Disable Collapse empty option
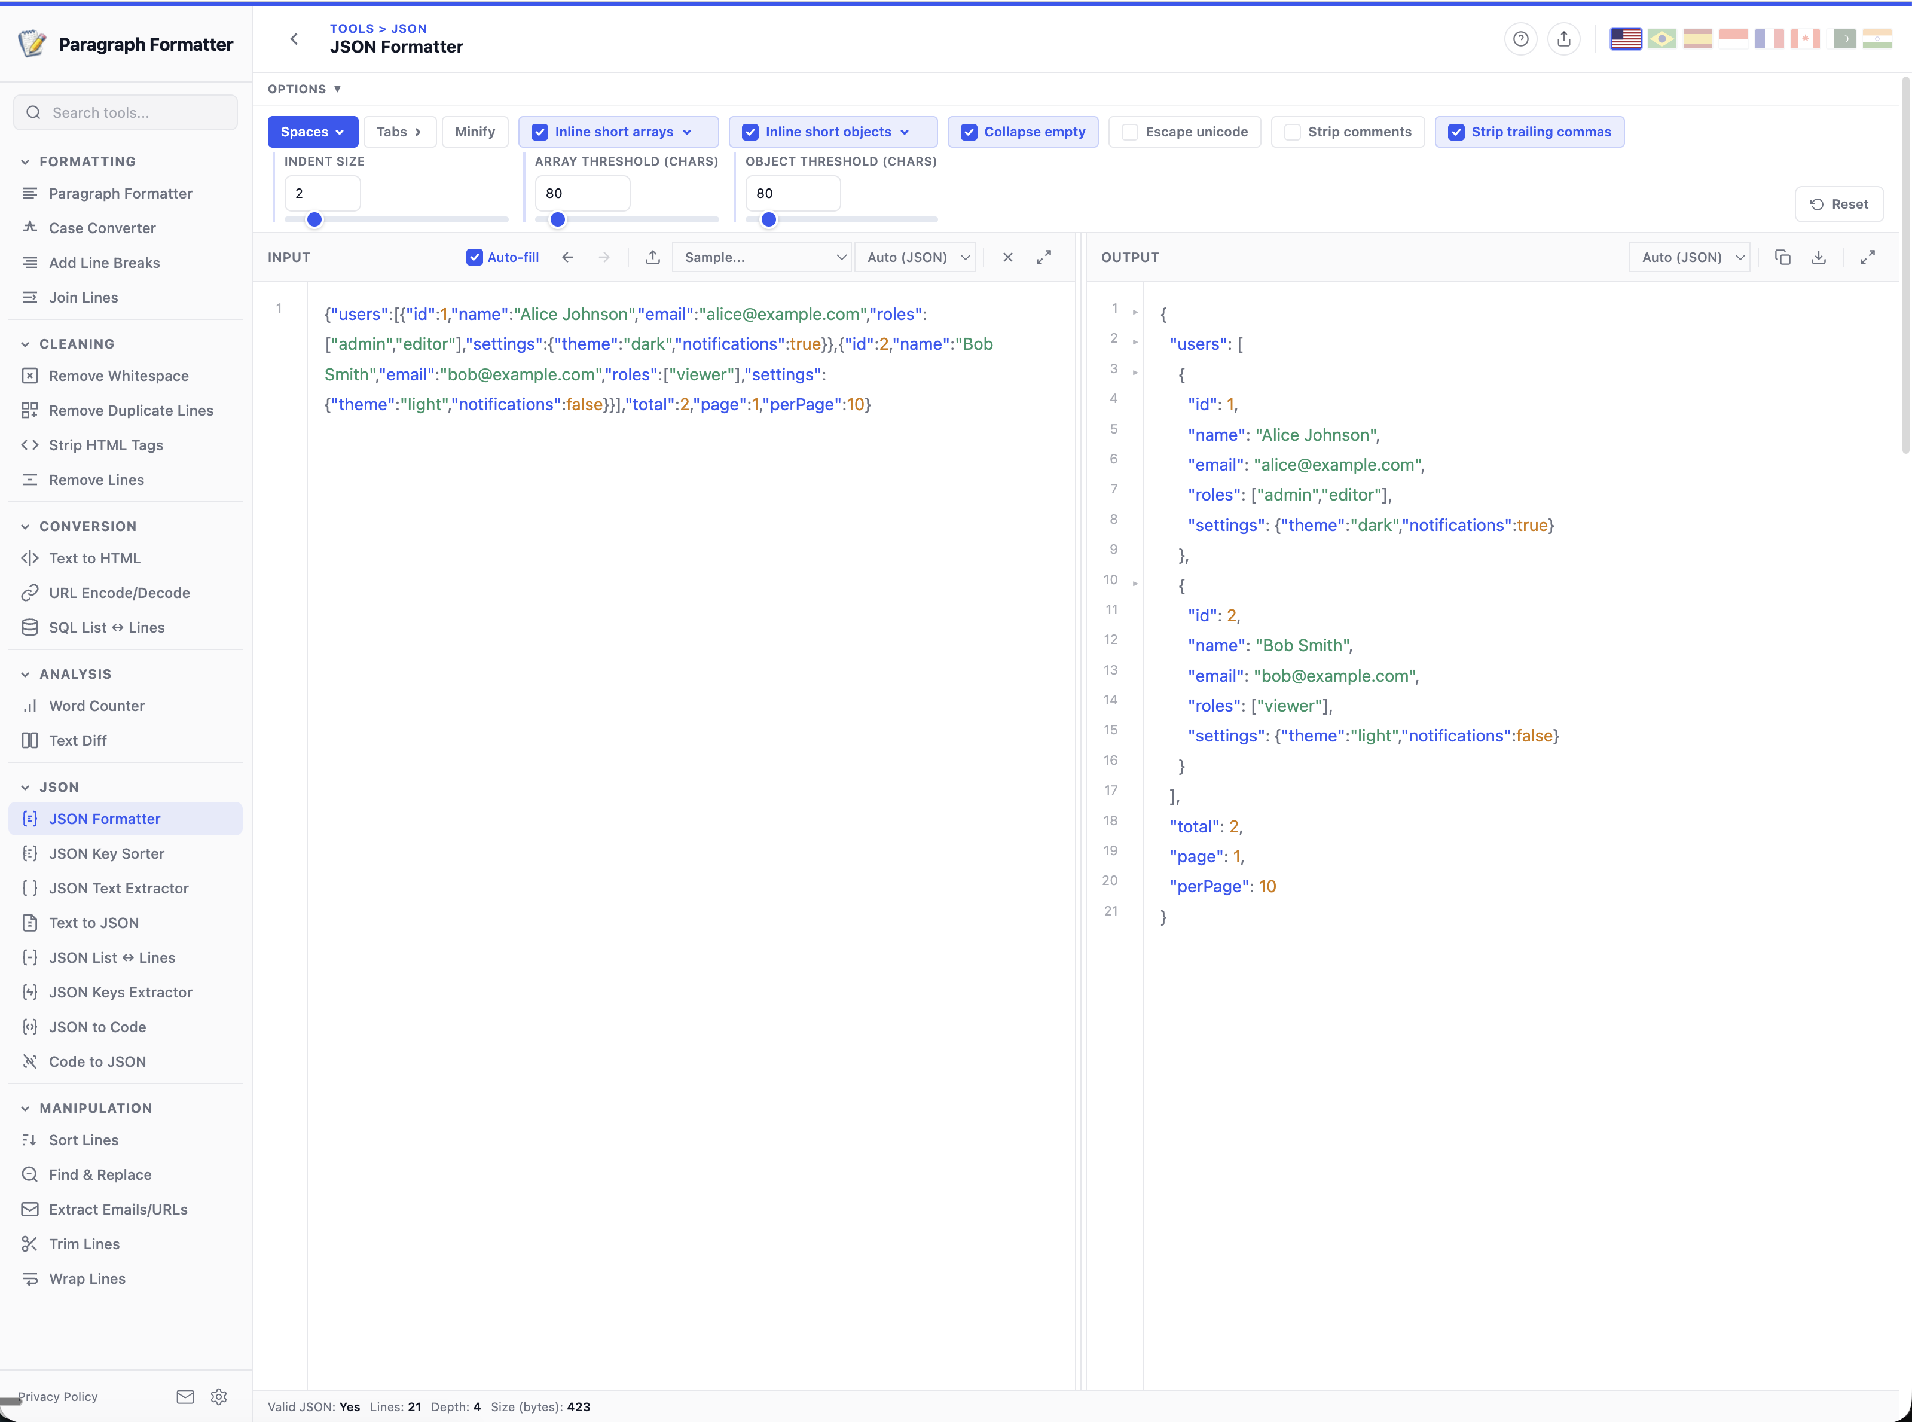The image size is (1912, 1422). click(1022, 132)
